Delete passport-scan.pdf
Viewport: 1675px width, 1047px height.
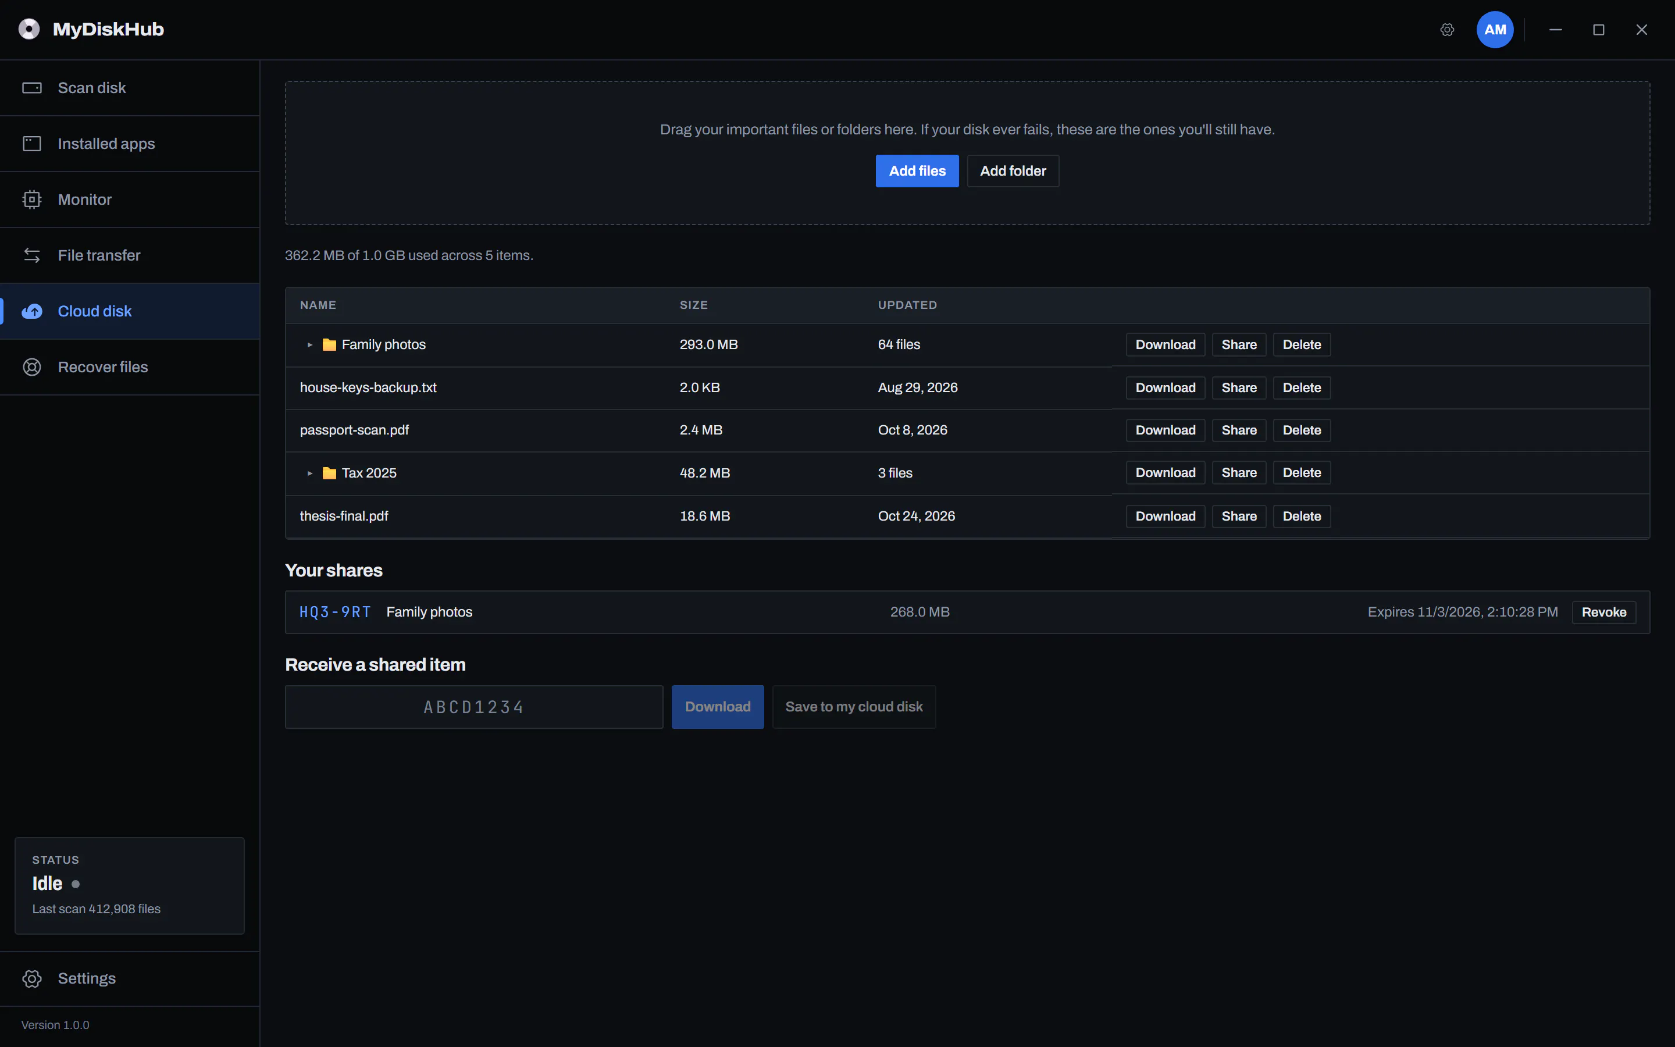point(1302,430)
